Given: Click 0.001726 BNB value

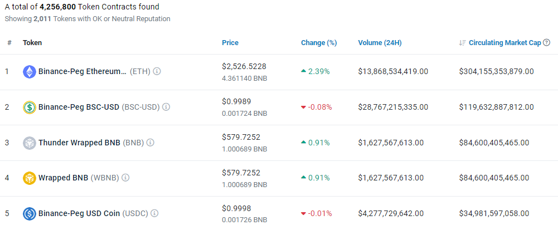Looking at the screenshot, I should [x=245, y=220].
